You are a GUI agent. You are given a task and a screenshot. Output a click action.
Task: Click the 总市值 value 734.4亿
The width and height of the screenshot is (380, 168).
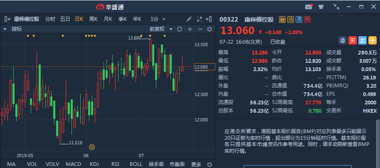313,94
